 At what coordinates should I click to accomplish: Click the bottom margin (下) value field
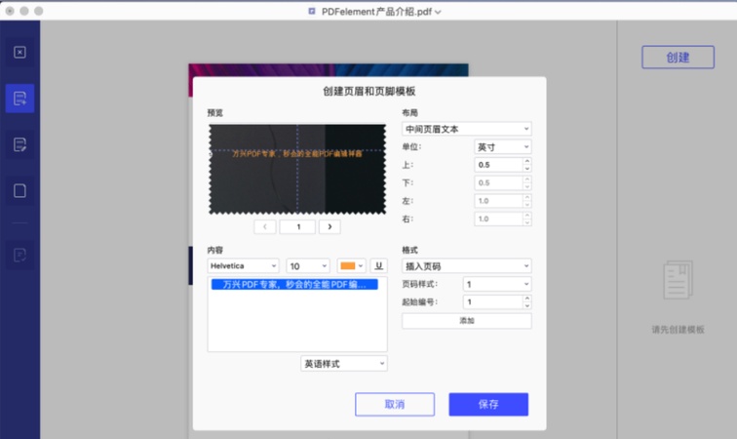[498, 182]
